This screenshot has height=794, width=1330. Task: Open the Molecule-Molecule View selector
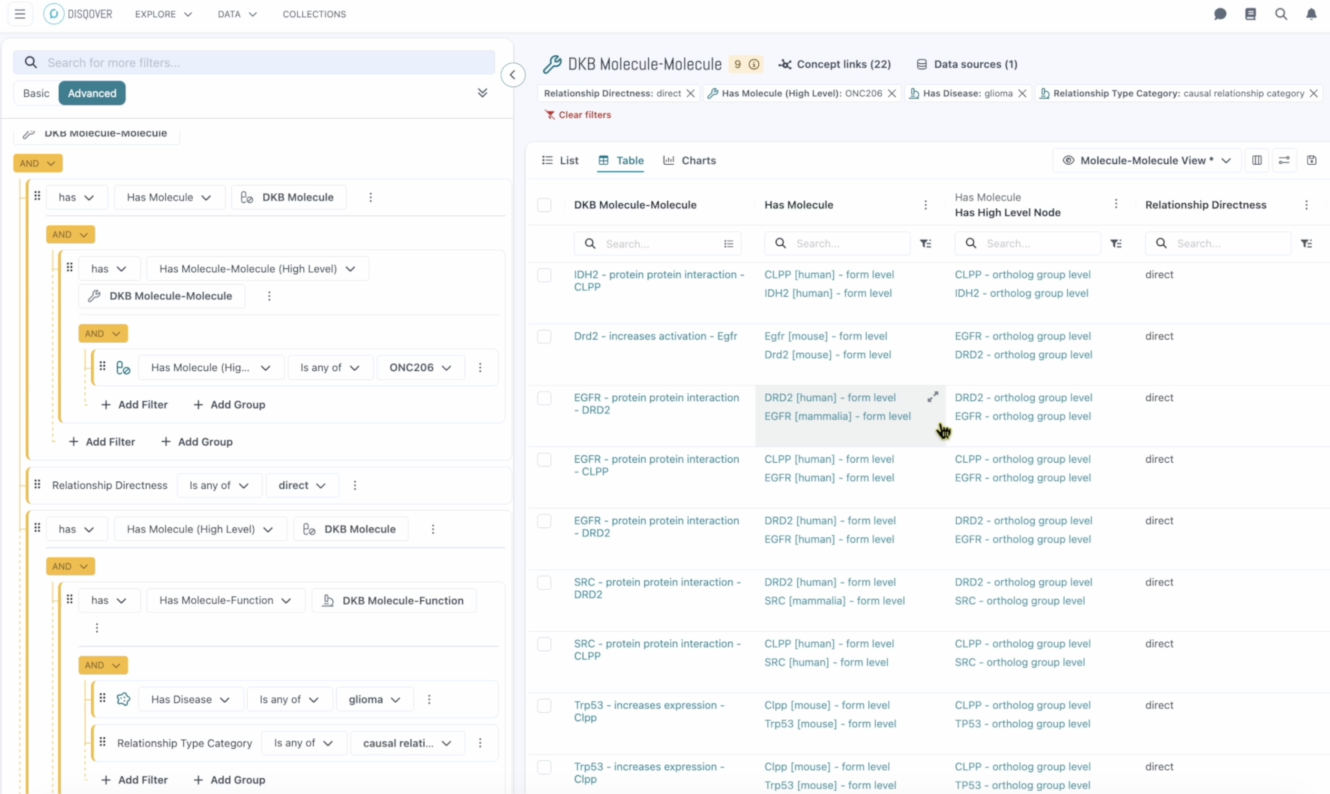pyautogui.click(x=1147, y=160)
